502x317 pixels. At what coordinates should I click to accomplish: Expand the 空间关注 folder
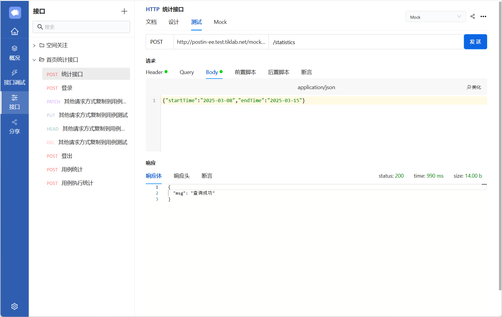click(x=34, y=46)
